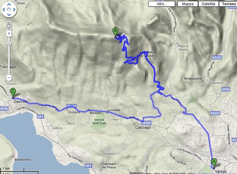Viewport: 237px width, 174px height.
Task: Click the SP1 road badge near lake
Action: (x=40, y=116)
